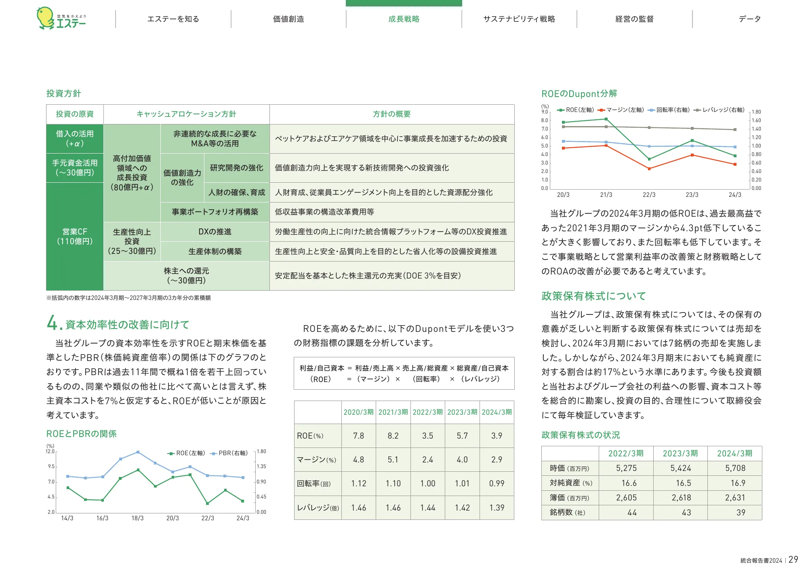Click the レバレッジ(右軸) legend entry
The width and height of the screenshot is (808, 572).
tap(720, 110)
